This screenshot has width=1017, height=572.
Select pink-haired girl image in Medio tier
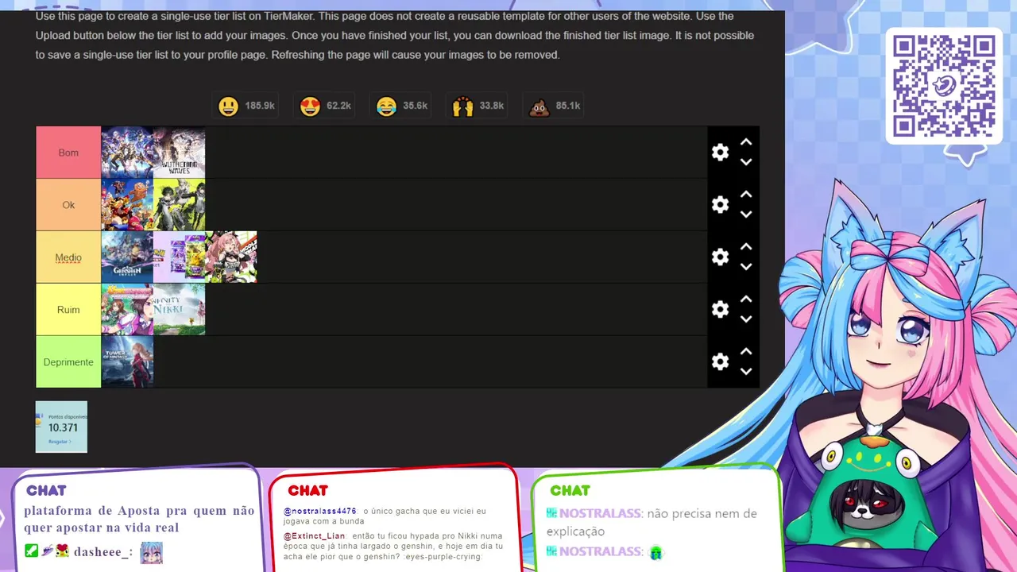[231, 257]
